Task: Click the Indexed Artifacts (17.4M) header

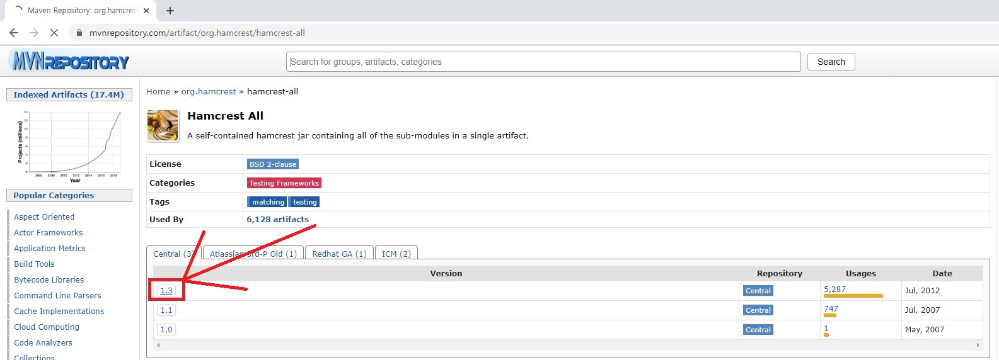Action: (x=69, y=95)
